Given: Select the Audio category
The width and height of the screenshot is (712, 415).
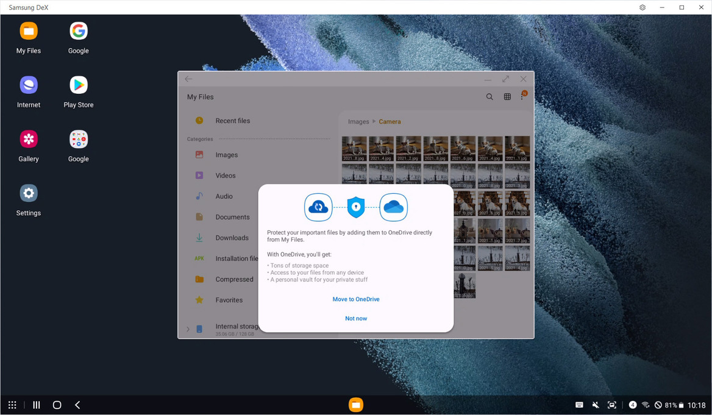Looking at the screenshot, I should coord(223,196).
